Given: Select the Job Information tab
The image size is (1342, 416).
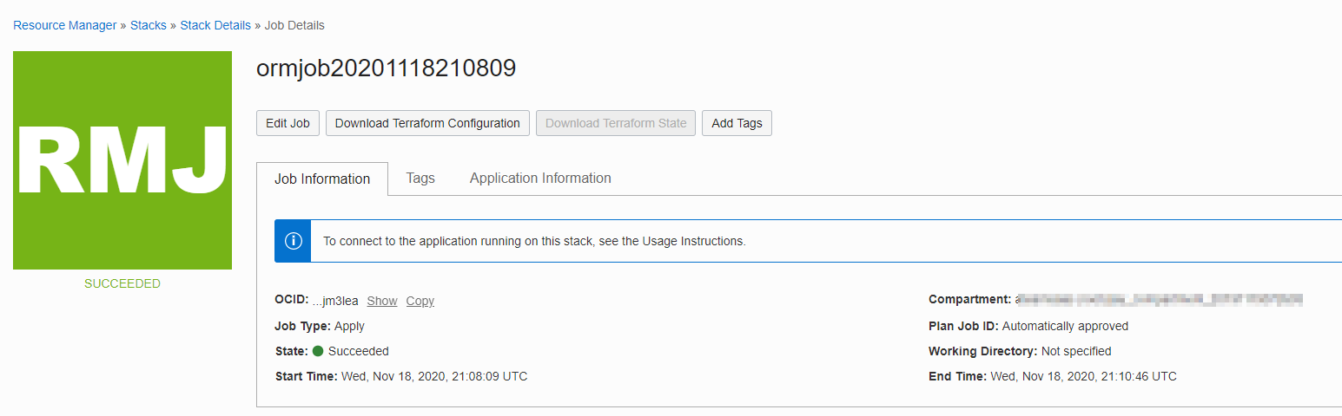Looking at the screenshot, I should pyautogui.click(x=322, y=179).
